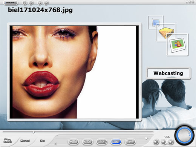This screenshot has width=196, height=147.
Task: Go forward with the right arrow icon
Action: pos(46,3)
